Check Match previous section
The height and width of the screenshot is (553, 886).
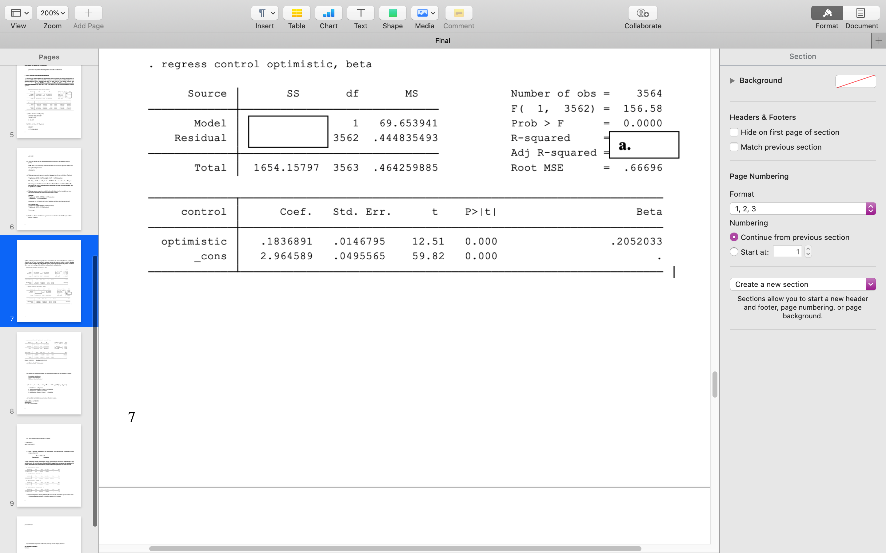[x=735, y=147]
